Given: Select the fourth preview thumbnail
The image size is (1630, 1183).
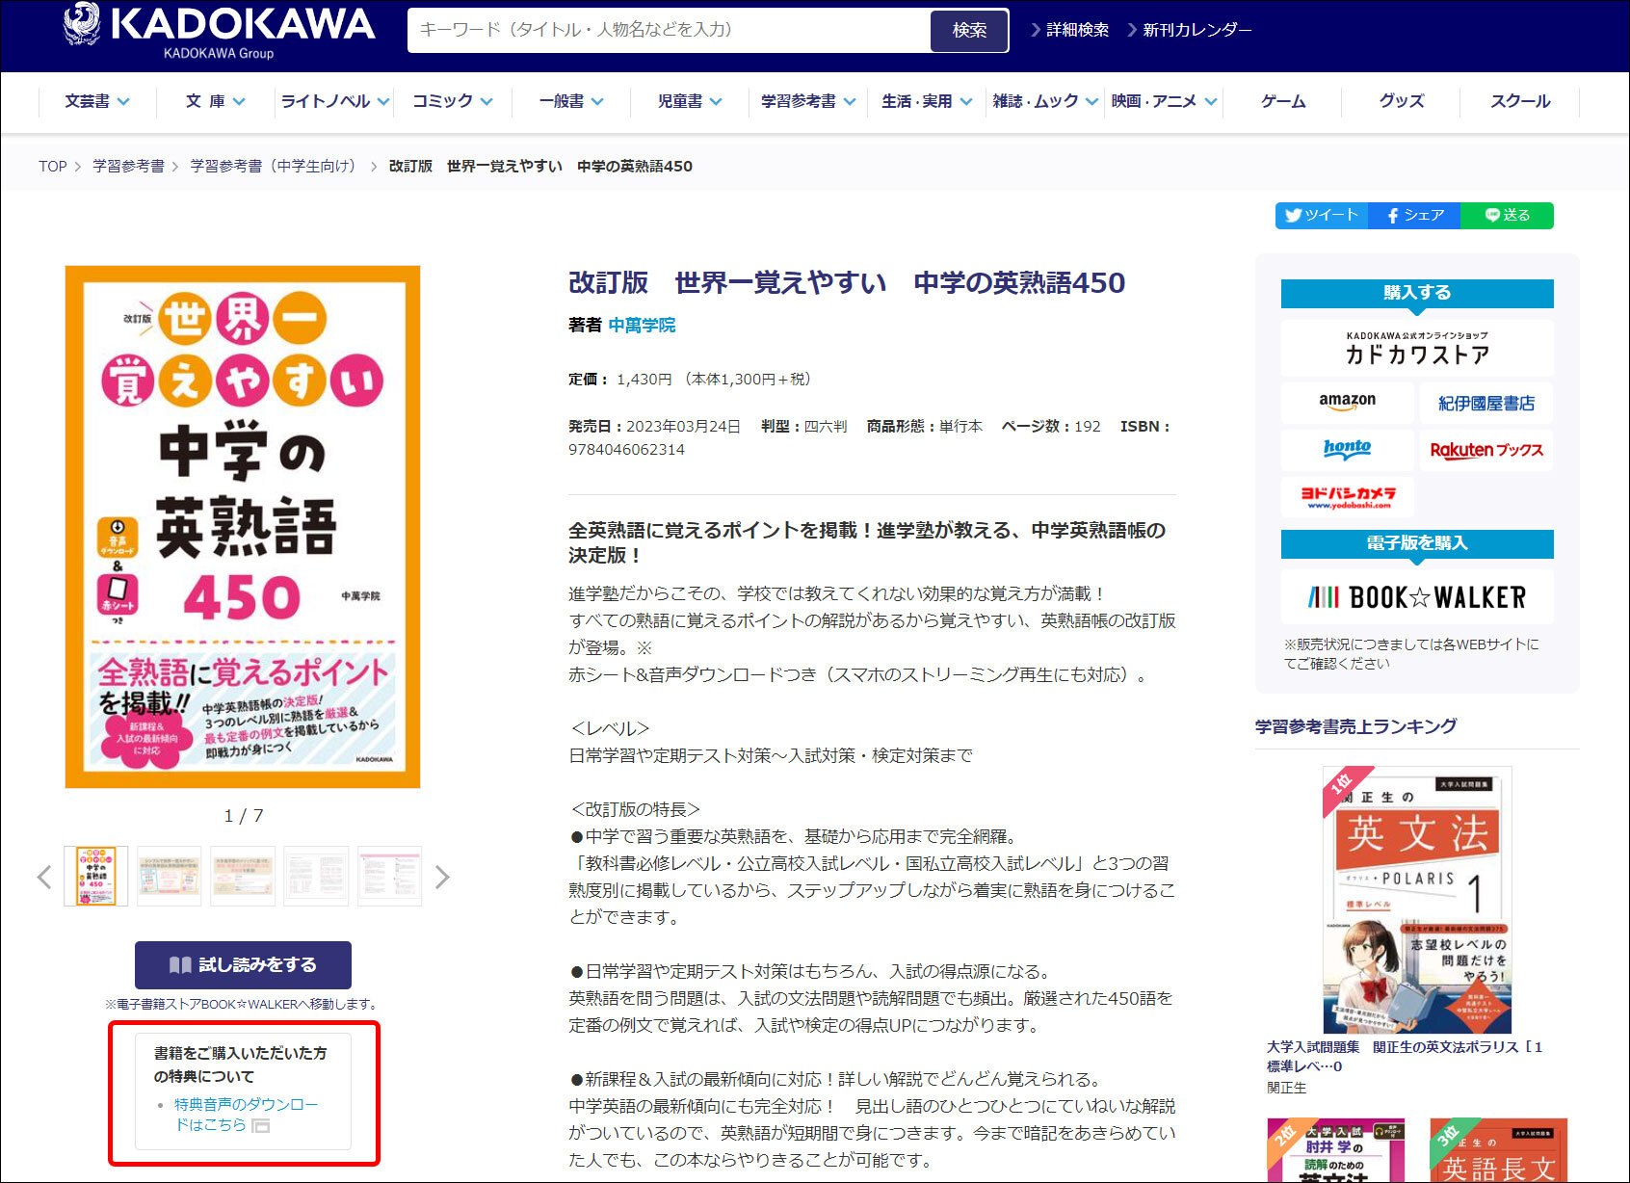Looking at the screenshot, I should (316, 876).
